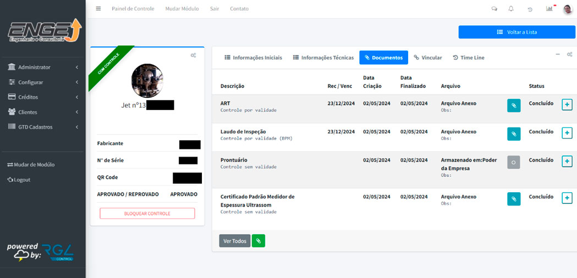Click the hamburger menu icon in top bar
The height and width of the screenshot is (278, 577).
(x=98, y=9)
